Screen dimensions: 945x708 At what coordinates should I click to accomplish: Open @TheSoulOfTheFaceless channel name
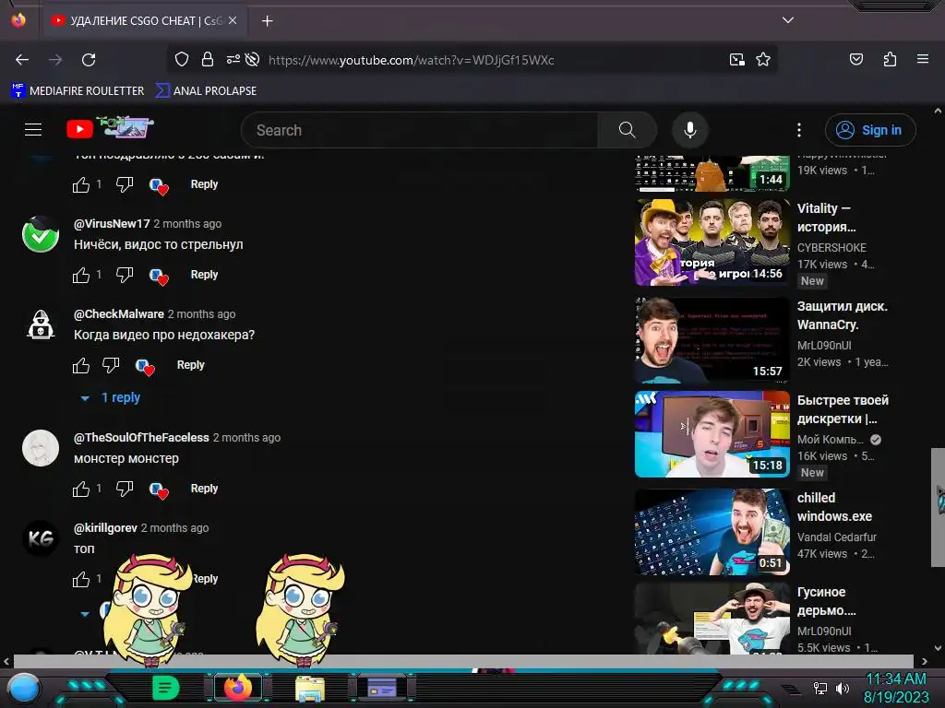click(x=141, y=438)
